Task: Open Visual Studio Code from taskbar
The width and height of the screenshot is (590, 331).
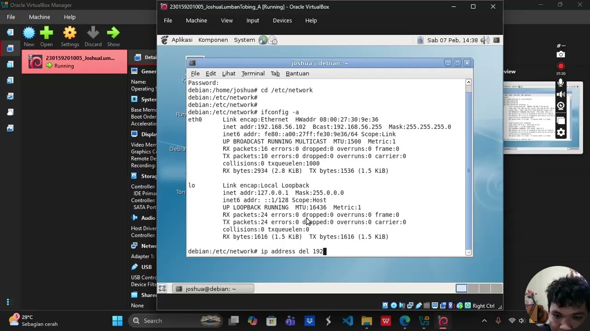Action: [347, 321]
